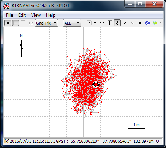Click the current position red marker

pyautogui.click(x=96, y=85)
